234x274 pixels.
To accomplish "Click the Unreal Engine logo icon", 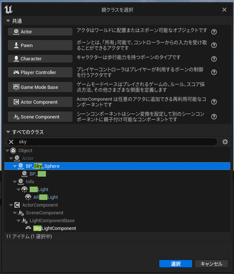I will point(9,9).
